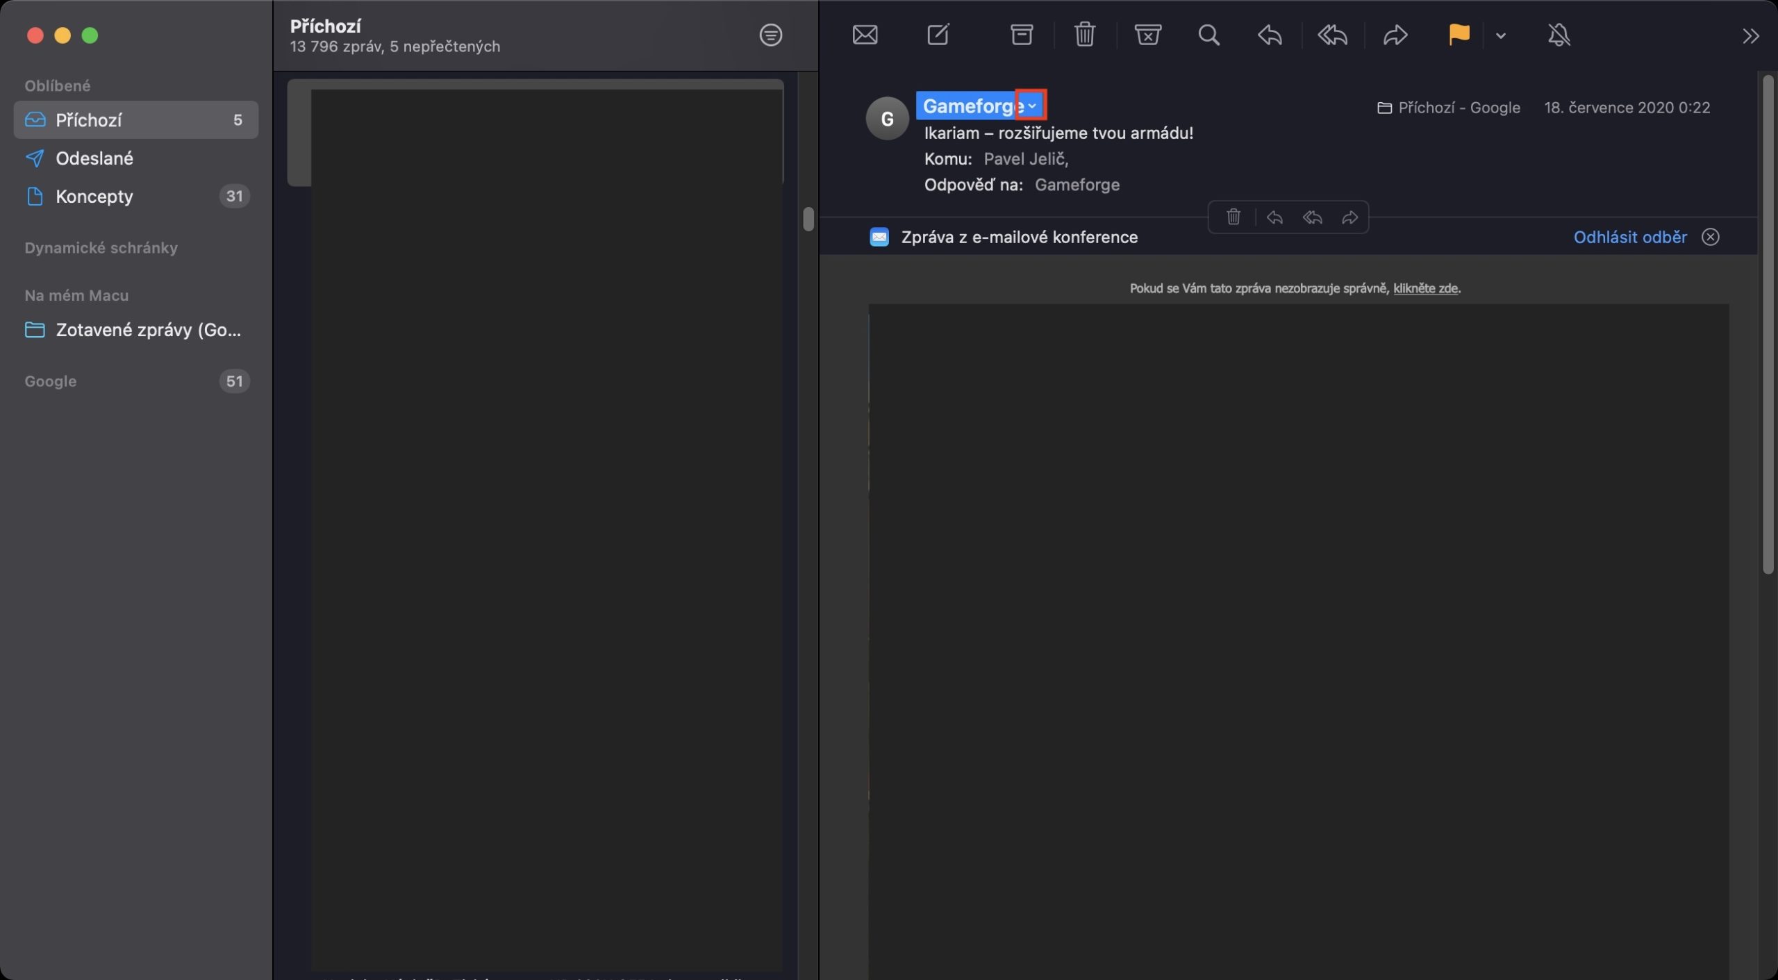Screen dimensions: 1778x980
Task: Reply to the Gameforge message
Action: pyautogui.click(x=1269, y=34)
